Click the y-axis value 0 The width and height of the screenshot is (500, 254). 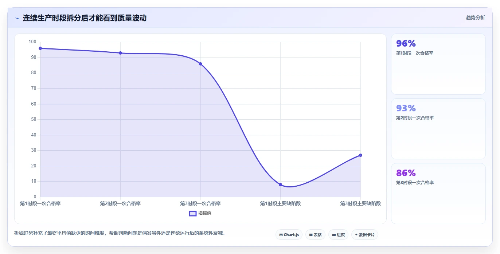35,197
